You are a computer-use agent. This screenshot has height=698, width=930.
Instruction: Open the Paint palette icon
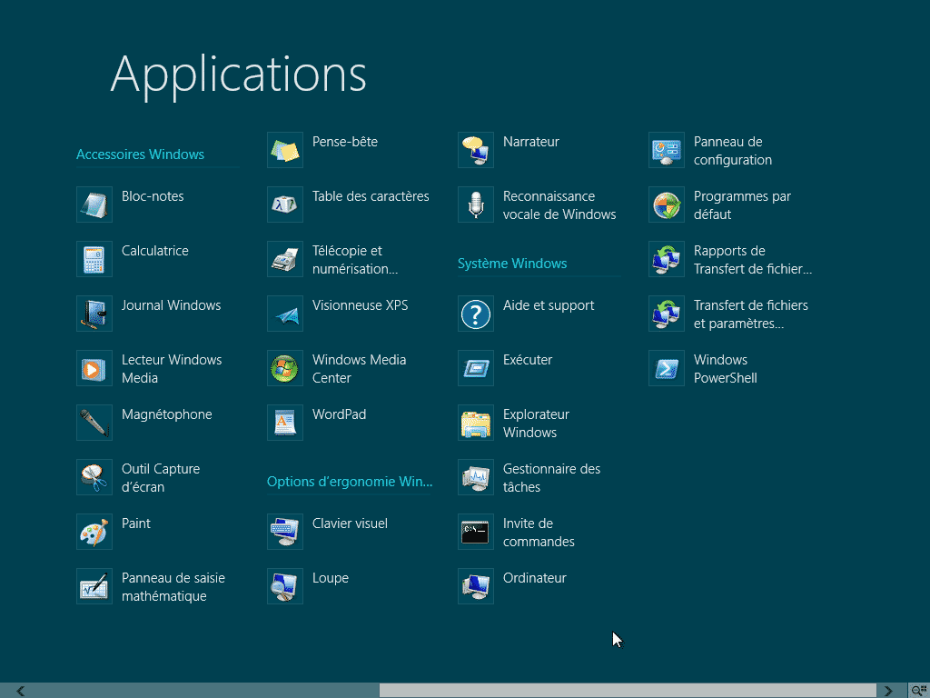(x=94, y=533)
